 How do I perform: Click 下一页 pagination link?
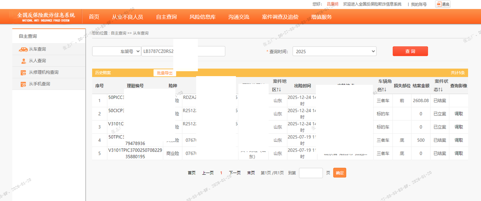[235, 173]
